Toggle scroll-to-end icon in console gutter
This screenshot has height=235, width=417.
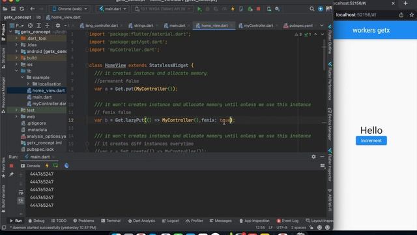[x=21, y=200]
